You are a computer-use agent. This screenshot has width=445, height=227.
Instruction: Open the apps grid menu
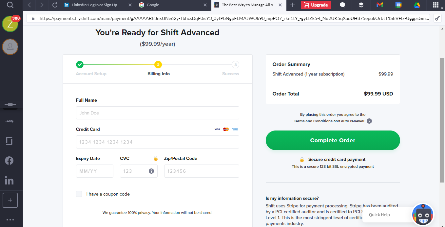(x=436, y=5)
